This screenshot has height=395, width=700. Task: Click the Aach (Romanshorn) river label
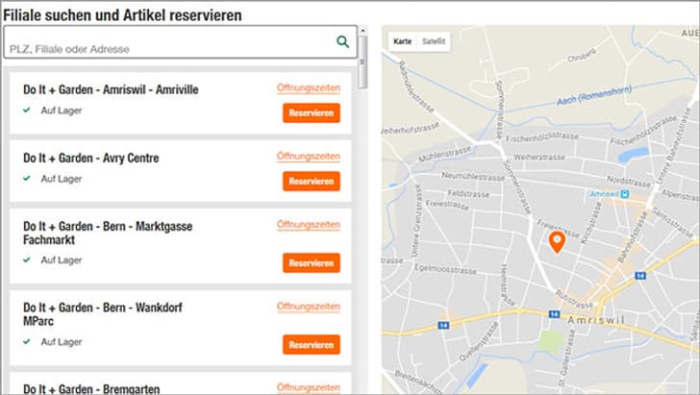pyautogui.click(x=594, y=95)
